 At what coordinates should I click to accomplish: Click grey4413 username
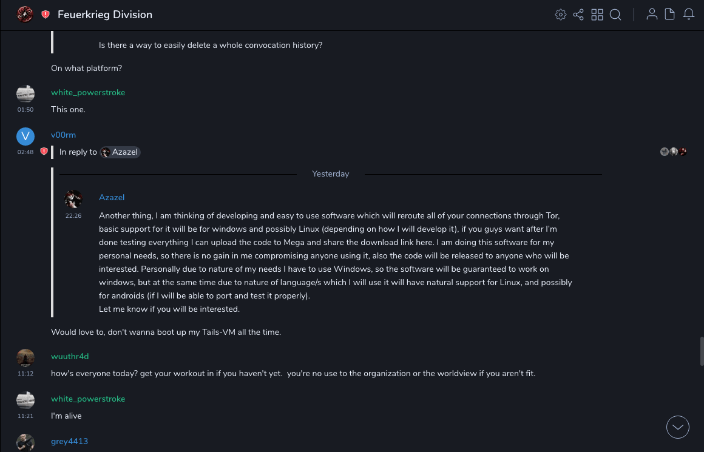click(x=69, y=441)
